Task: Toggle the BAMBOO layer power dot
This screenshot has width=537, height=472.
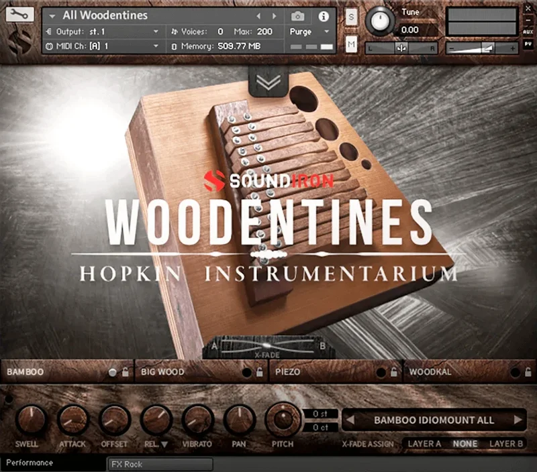Action: tap(112, 373)
